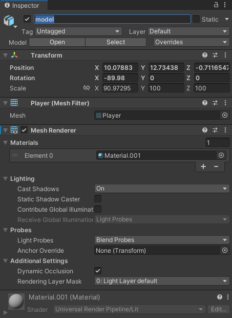Remove a material with the minus button

click(x=216, y=166)
